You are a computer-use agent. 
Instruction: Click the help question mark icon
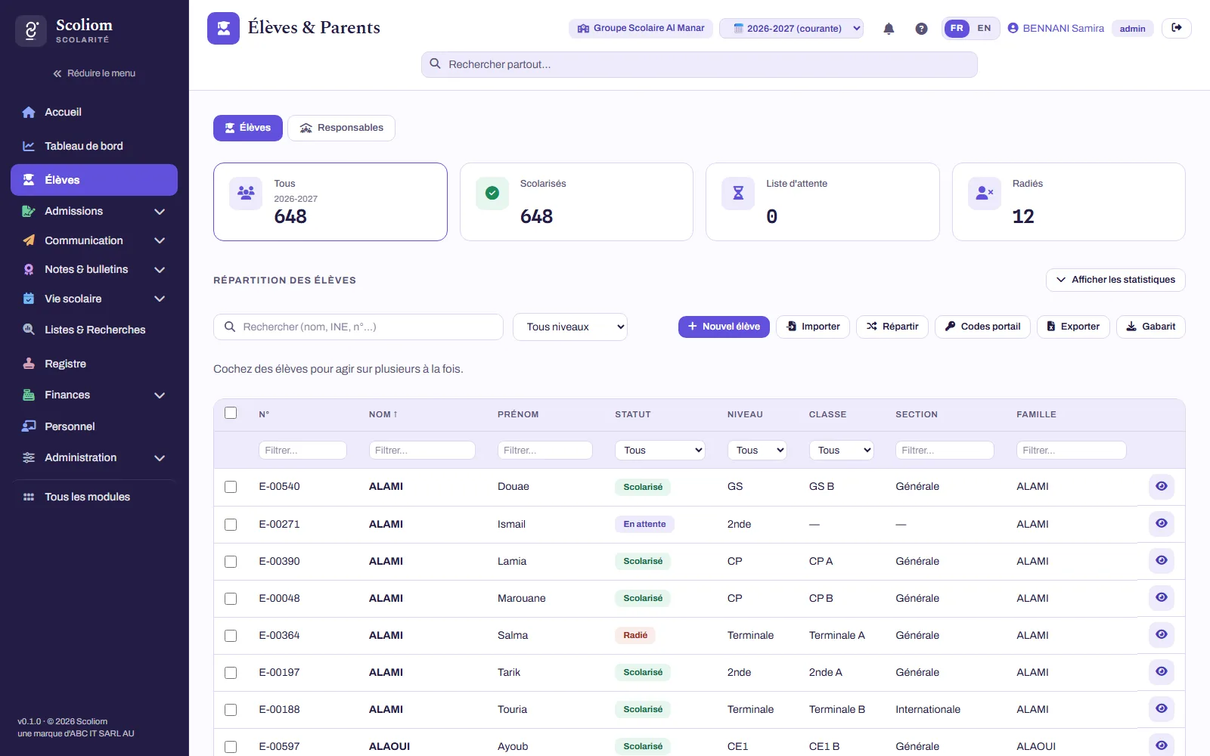tap(921, 29)
